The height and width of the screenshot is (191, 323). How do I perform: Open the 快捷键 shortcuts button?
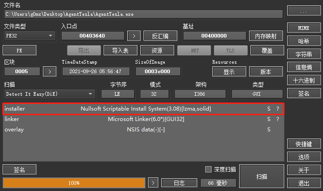304,144
